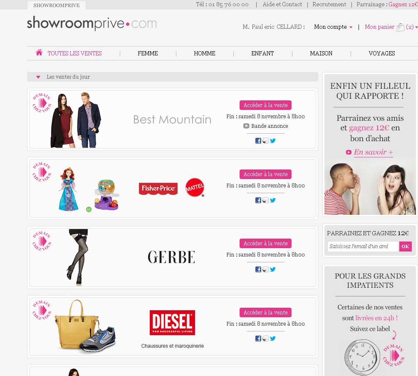The height and width of the screenshot is (376, 418).
Task: Click the friend's email input field
Action: click(x=363, y=247)
